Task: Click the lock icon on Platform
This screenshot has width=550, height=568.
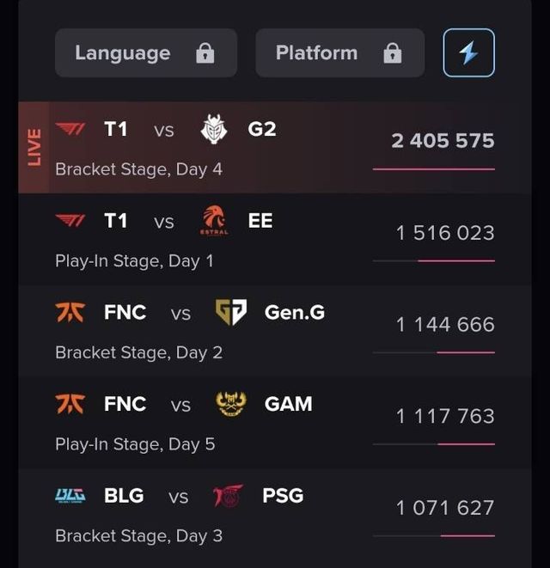Action: (x=393, y=53)
